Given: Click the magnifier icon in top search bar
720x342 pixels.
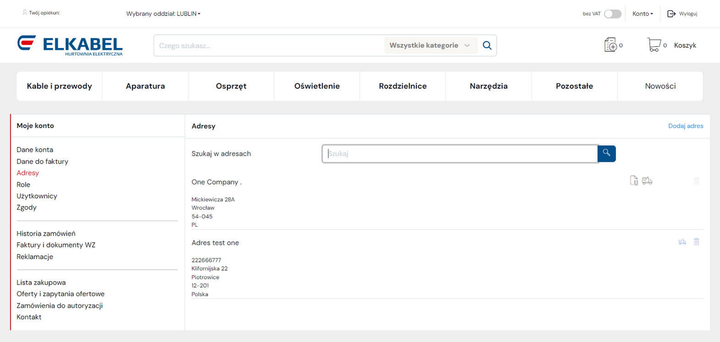Looking at the screenshot, I should coord(487,45).
